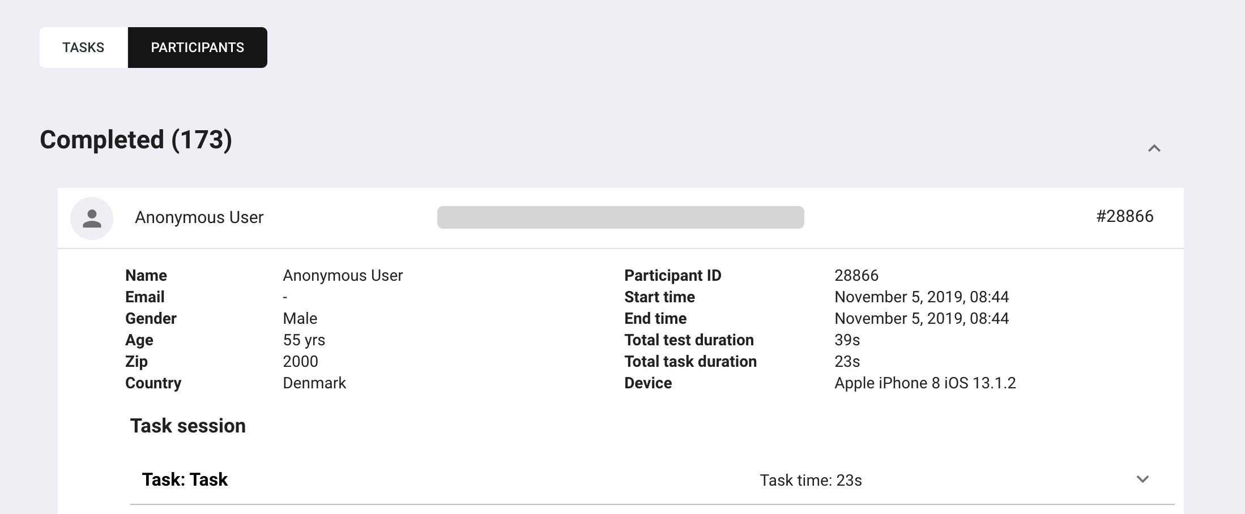Click the Task session heading

click(x=188, y=426)
